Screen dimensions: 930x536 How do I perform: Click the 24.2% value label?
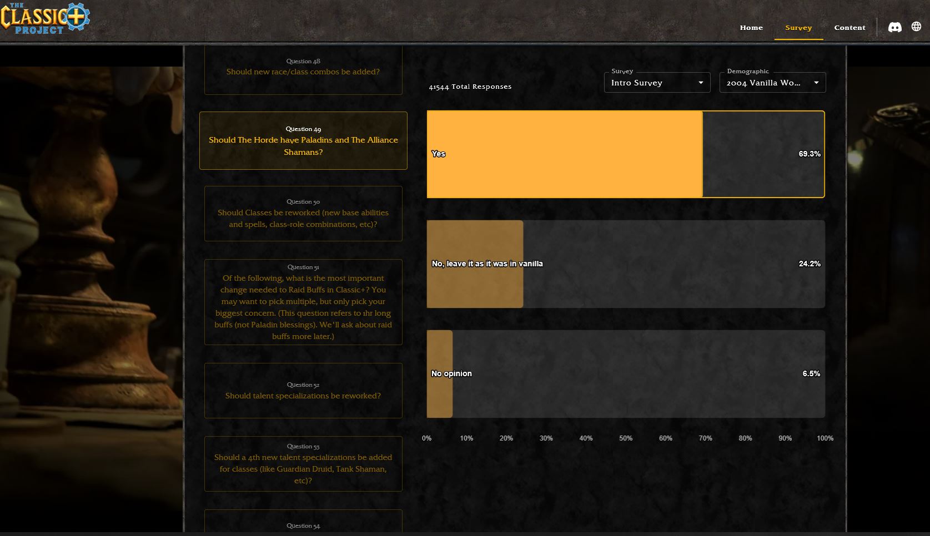tap(810, 264)
